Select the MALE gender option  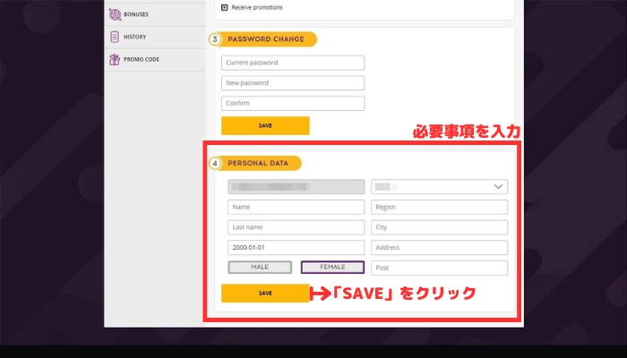point(260,268)
